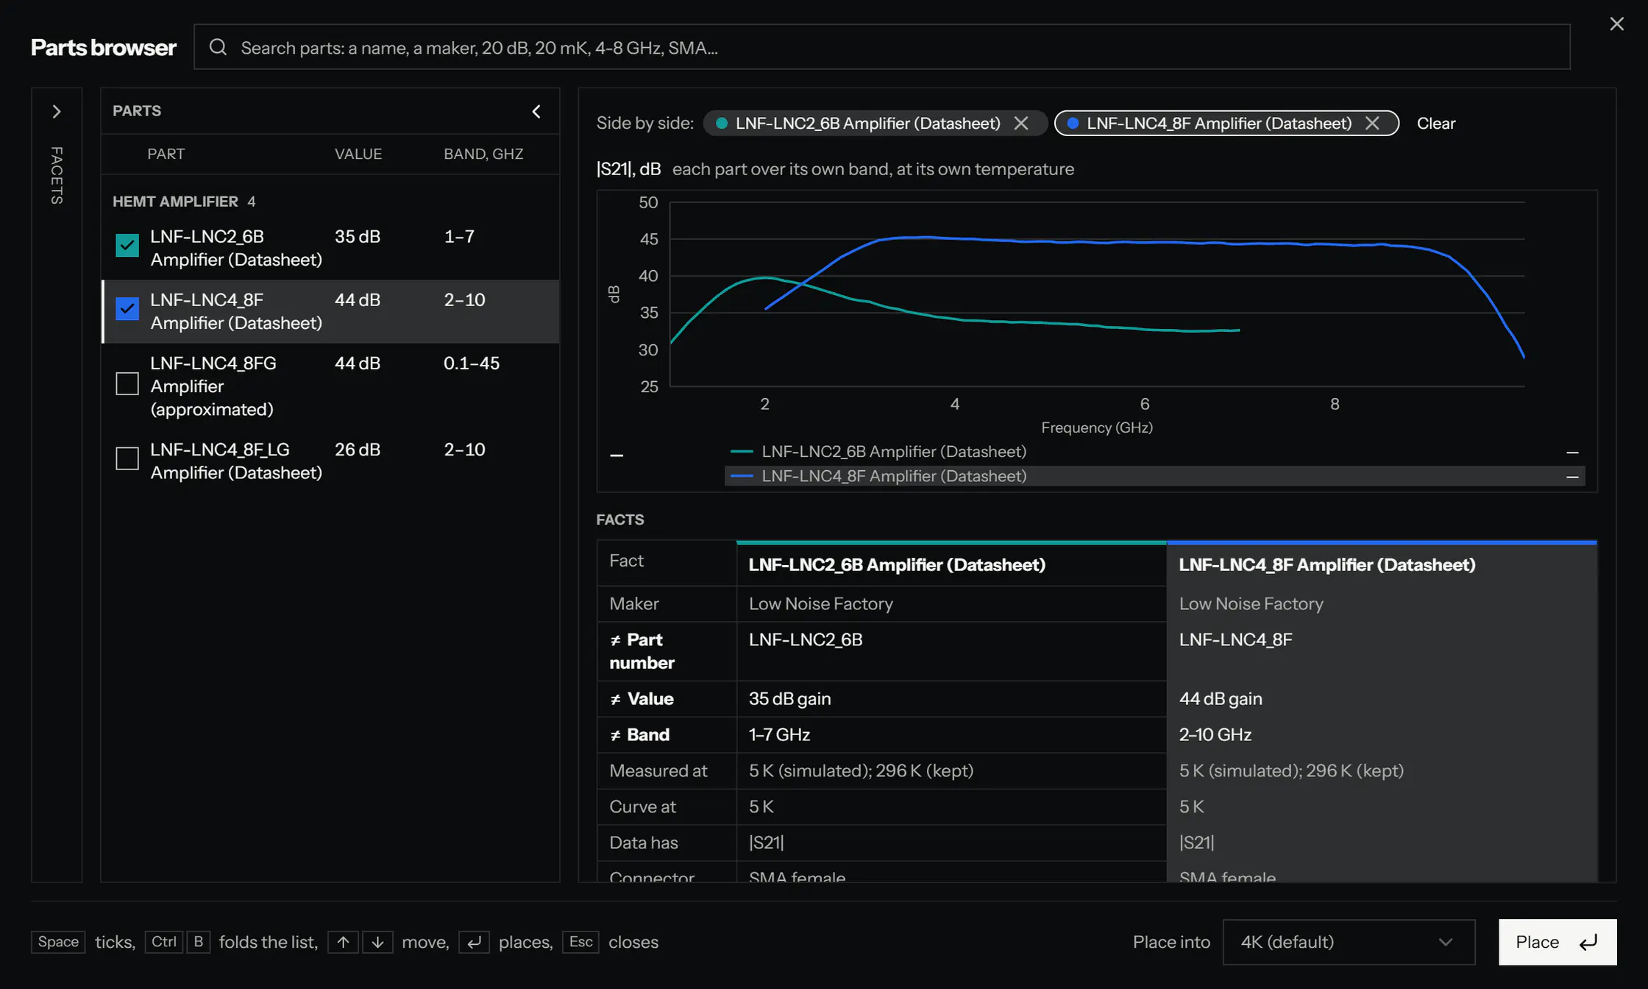Remove LNF-LNC2_6B chip from side by side

[x=1021, y=123]
